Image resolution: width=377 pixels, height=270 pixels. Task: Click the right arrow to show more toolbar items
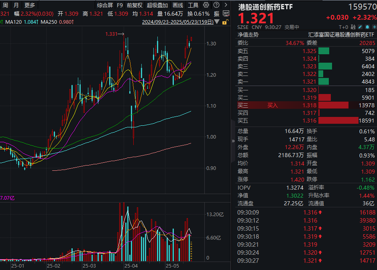pos(225,5)
